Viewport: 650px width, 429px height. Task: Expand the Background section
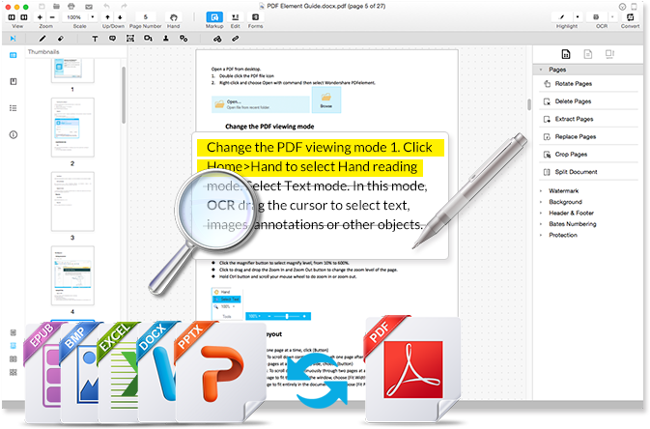[541, 202]
